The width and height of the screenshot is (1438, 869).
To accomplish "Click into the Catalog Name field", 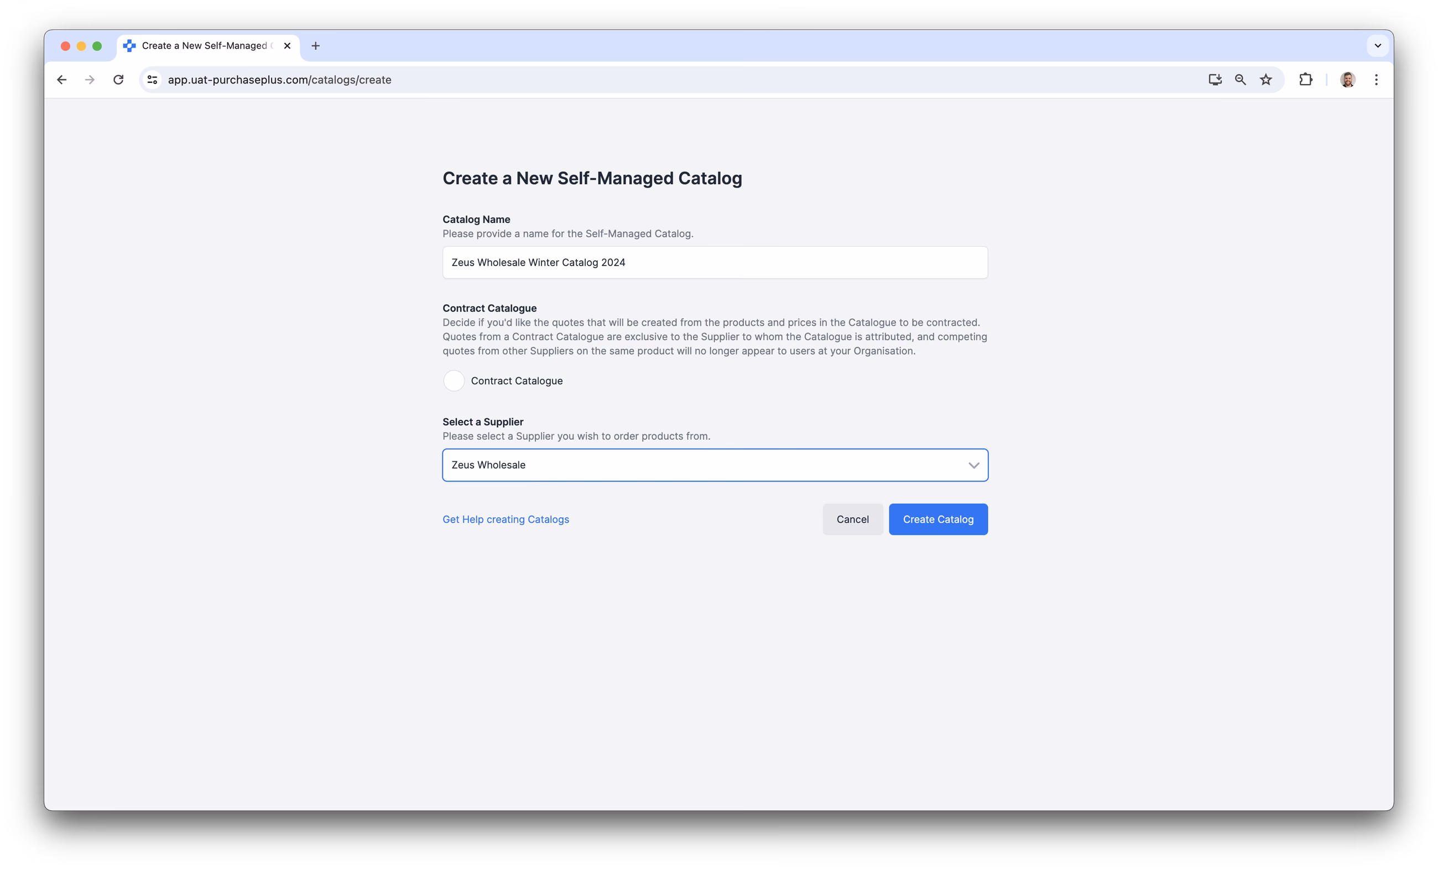I will 715,263.
